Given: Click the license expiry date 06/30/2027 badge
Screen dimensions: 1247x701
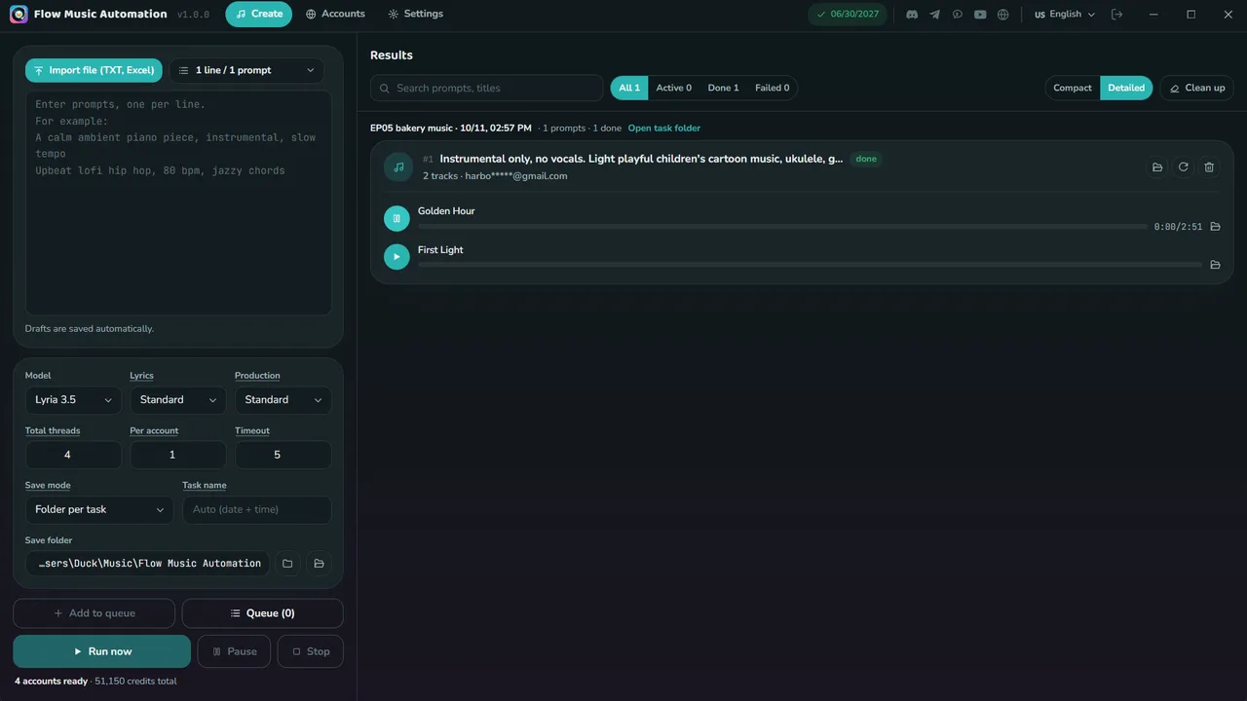Looking at the screenshot, I should tap(848, 15).
